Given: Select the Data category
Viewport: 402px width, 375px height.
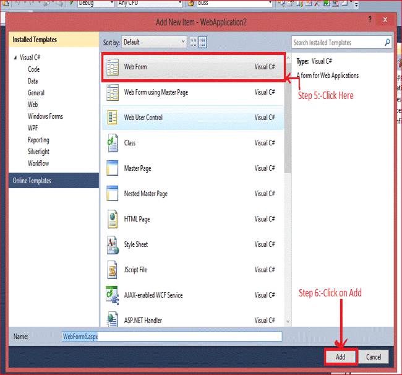Looking at the screenshot, I should 33,81.
